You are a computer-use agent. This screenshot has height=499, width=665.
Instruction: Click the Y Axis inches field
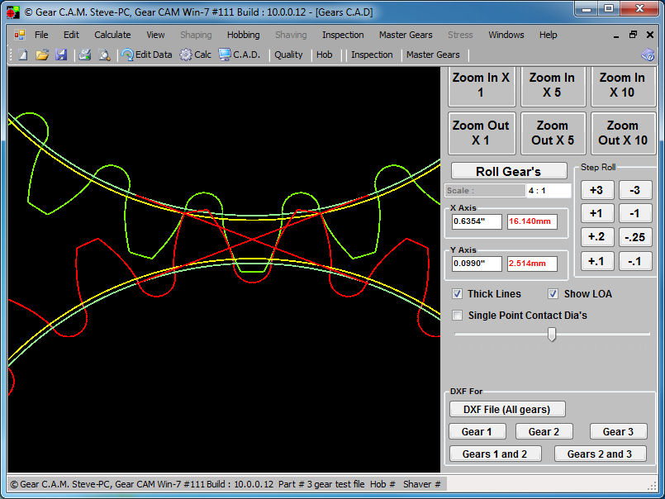pyautogui.click(x=477, y=264)
